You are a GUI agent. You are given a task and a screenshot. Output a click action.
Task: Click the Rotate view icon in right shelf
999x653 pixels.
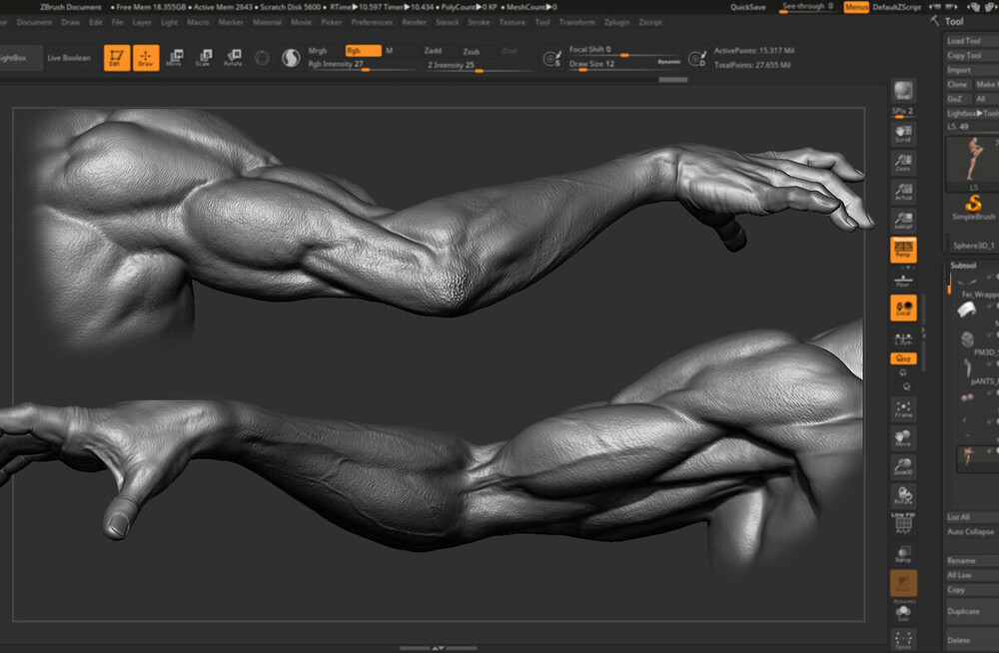(x=903, y=495)
